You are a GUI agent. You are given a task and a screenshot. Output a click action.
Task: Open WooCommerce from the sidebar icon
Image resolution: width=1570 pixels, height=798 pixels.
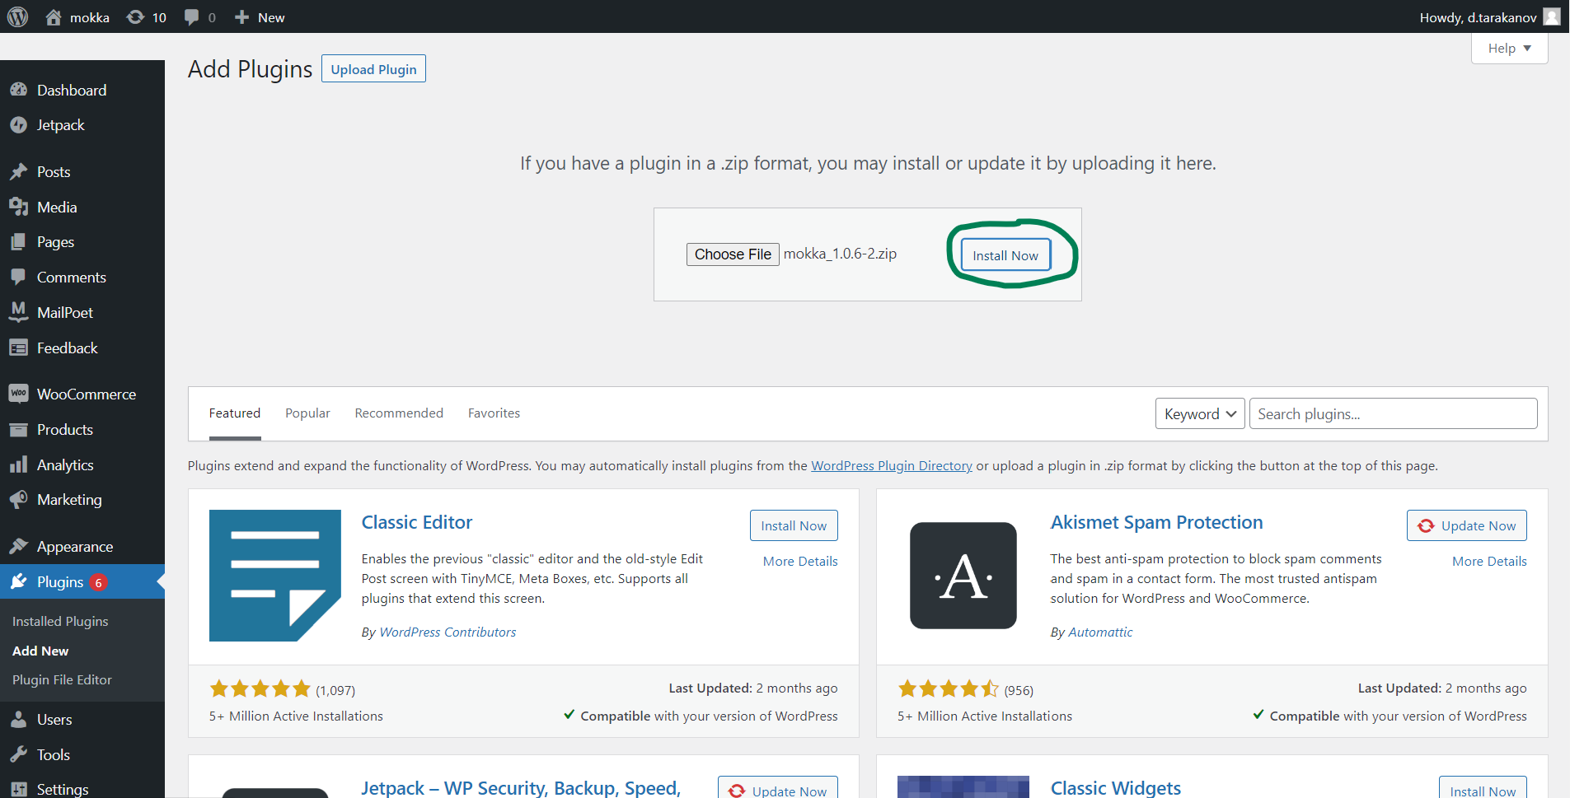pyautogui.click(x=19, y=394)
